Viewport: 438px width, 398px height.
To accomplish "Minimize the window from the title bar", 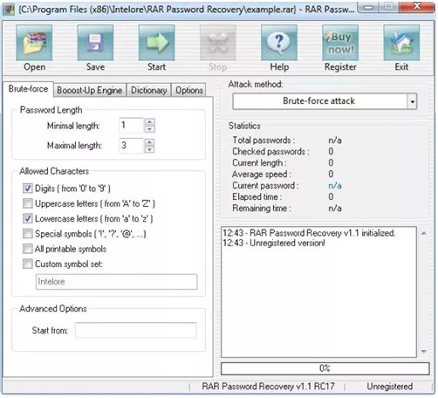I will click(368, 7).
